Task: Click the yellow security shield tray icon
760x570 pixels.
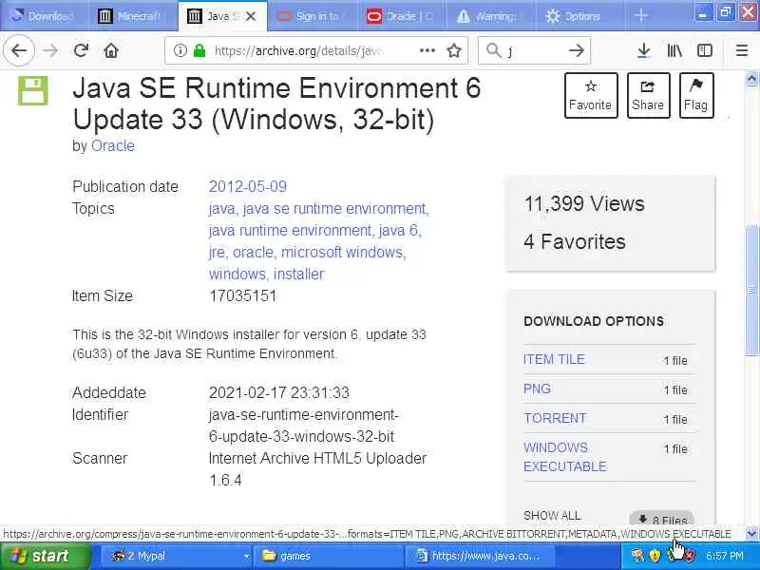Action: point(655,555)
